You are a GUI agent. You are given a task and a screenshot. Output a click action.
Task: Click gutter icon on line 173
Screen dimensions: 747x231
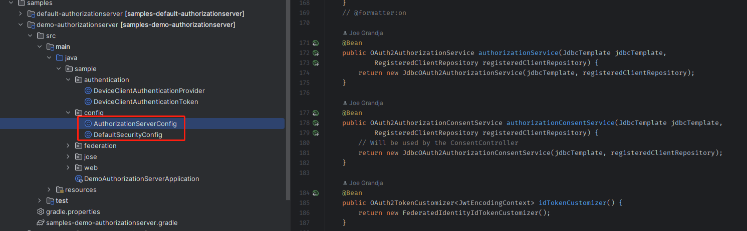pyautogui.click(x=316, y=63)
